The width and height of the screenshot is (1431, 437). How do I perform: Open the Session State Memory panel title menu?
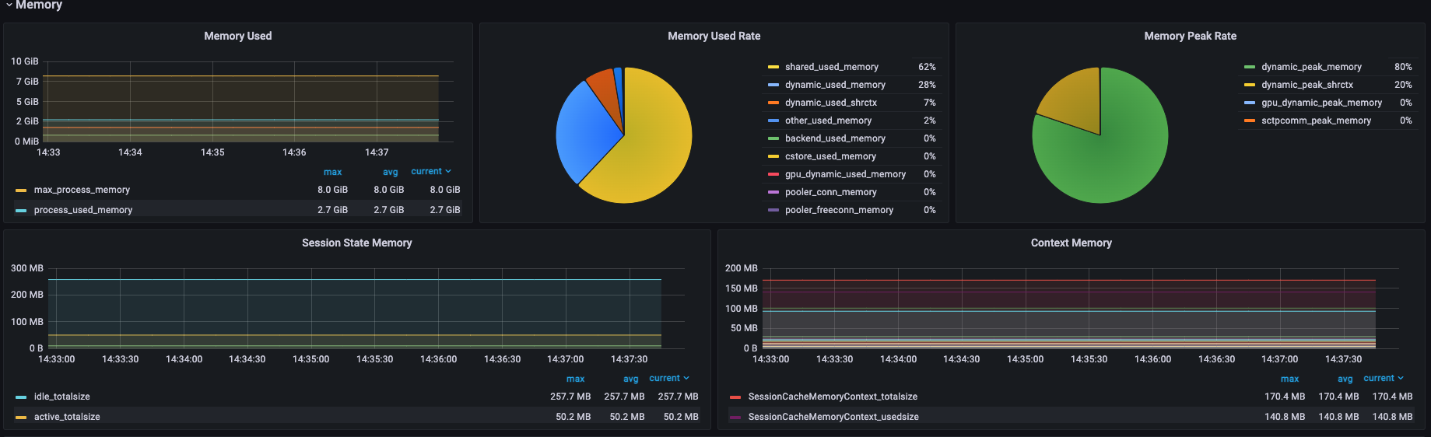pyautogui.click(x=356, y=243)
